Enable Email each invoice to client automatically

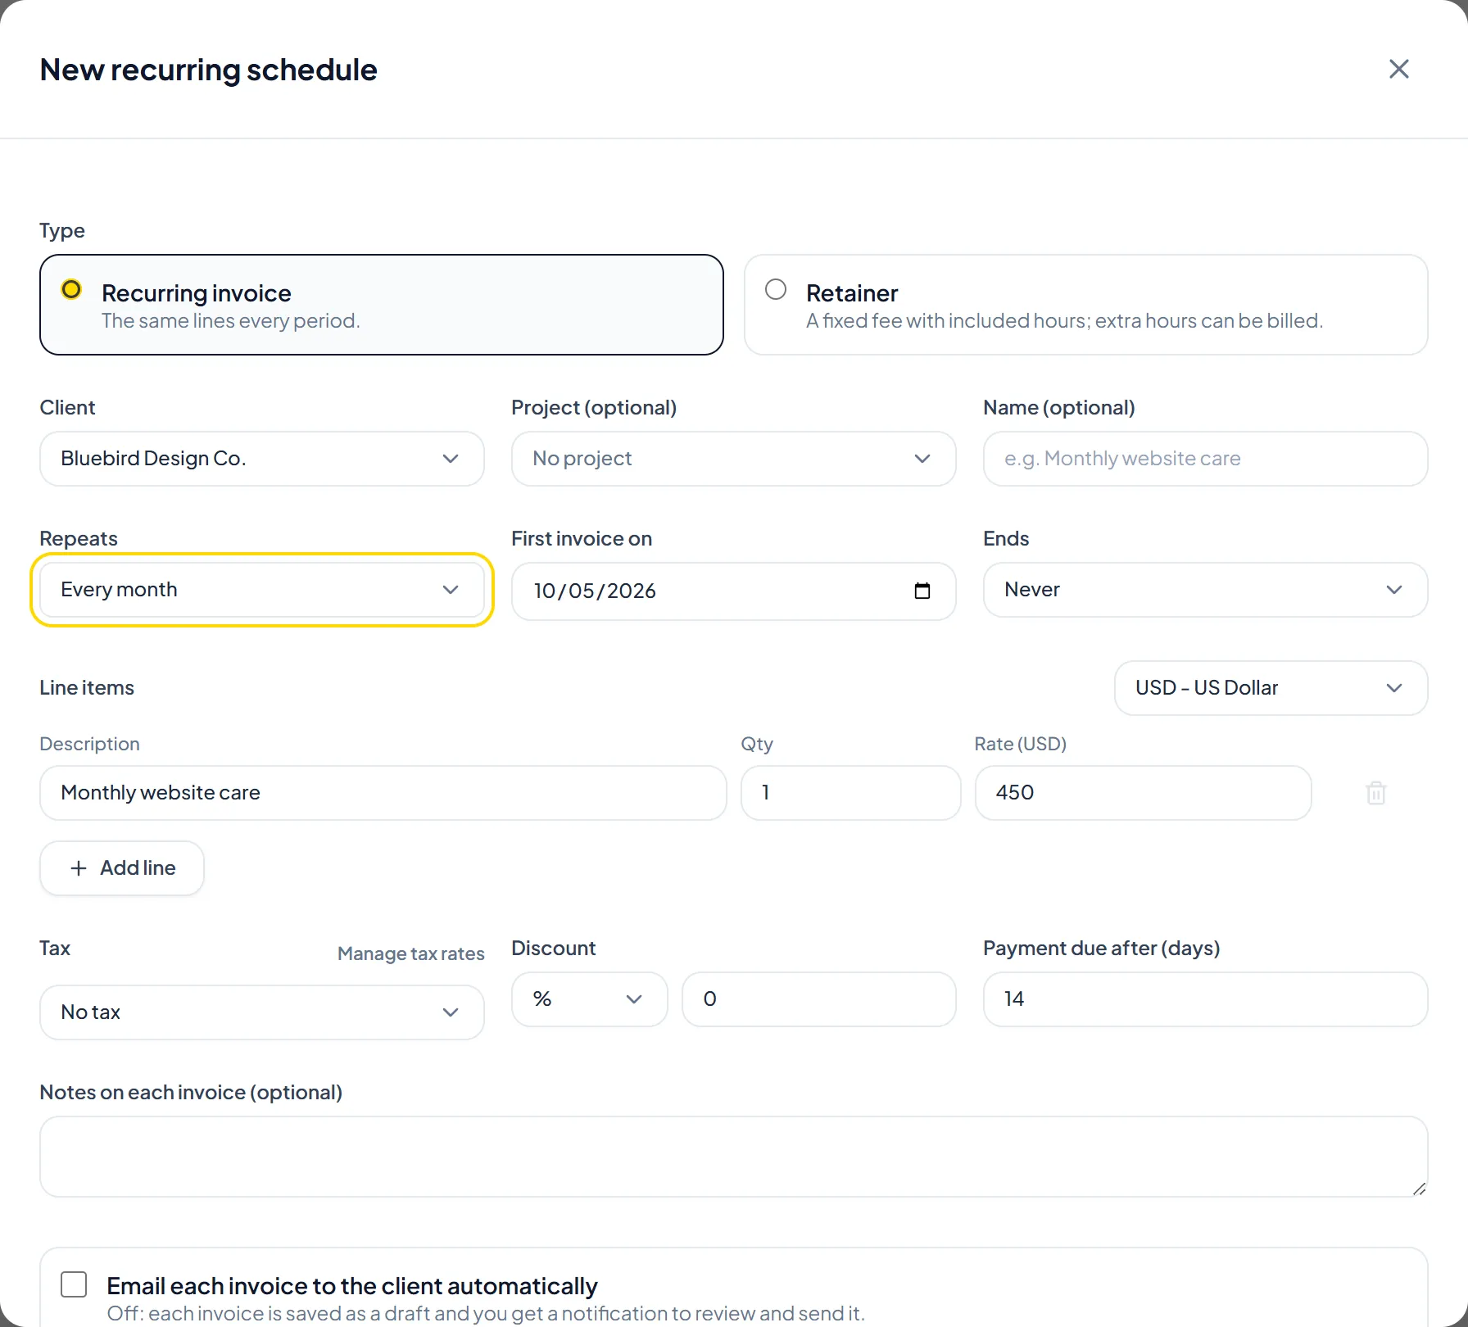pos(74,1284)
